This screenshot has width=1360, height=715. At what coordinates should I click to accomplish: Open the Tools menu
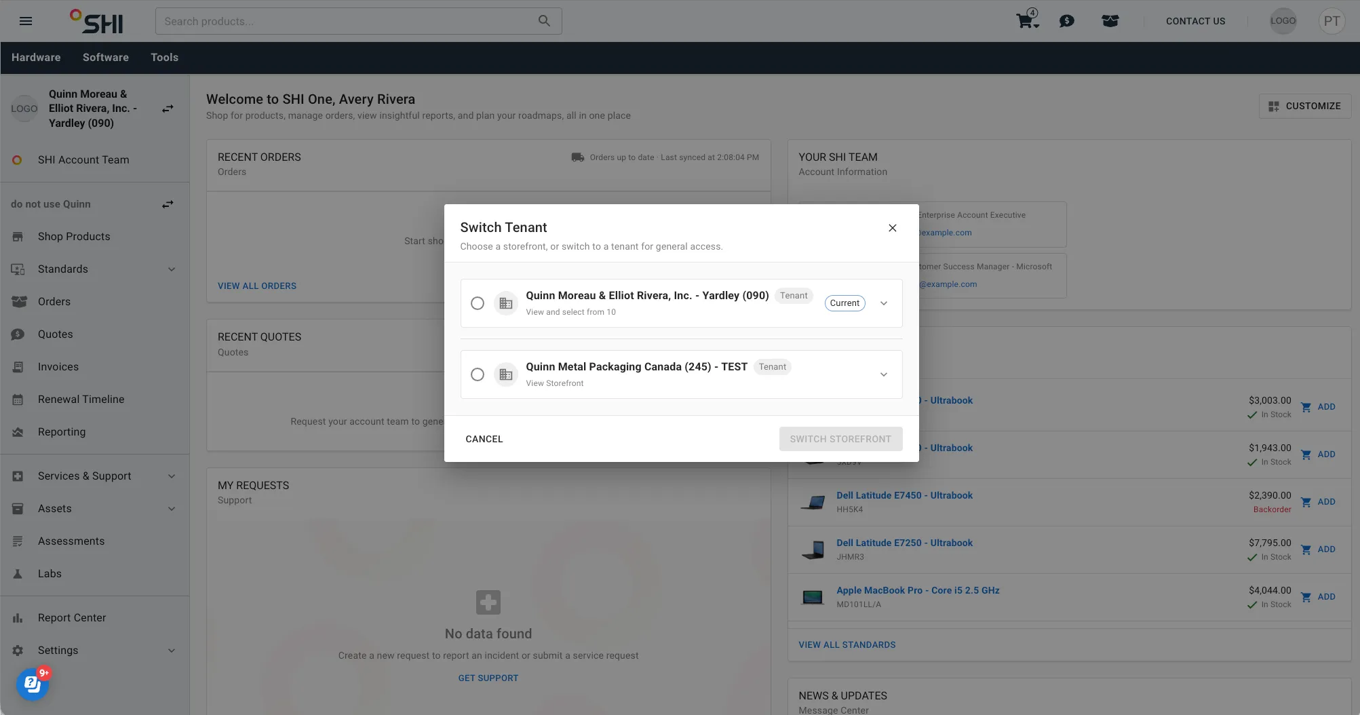click(x=165, y=58)
